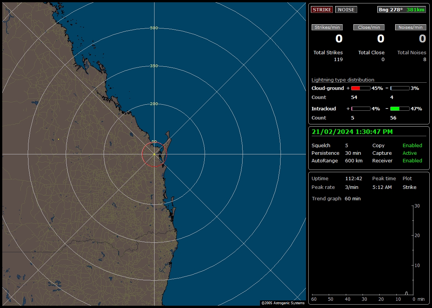432x308 pixels.
Task: Click the Lightning type distribution heading
Action: (343, 80)
